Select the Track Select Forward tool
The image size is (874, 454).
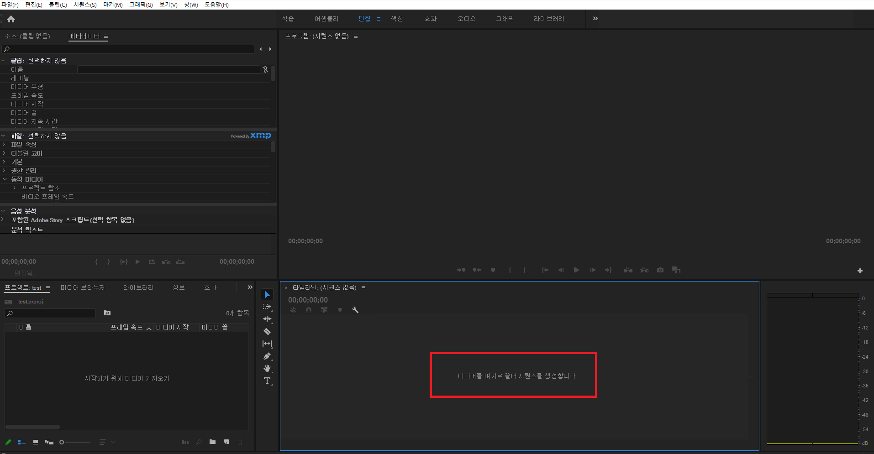click(267, 307)
